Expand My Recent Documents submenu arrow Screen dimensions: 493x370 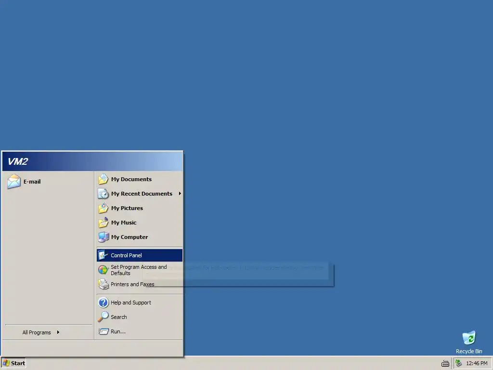pyautogui.click(x=180, y=194)
